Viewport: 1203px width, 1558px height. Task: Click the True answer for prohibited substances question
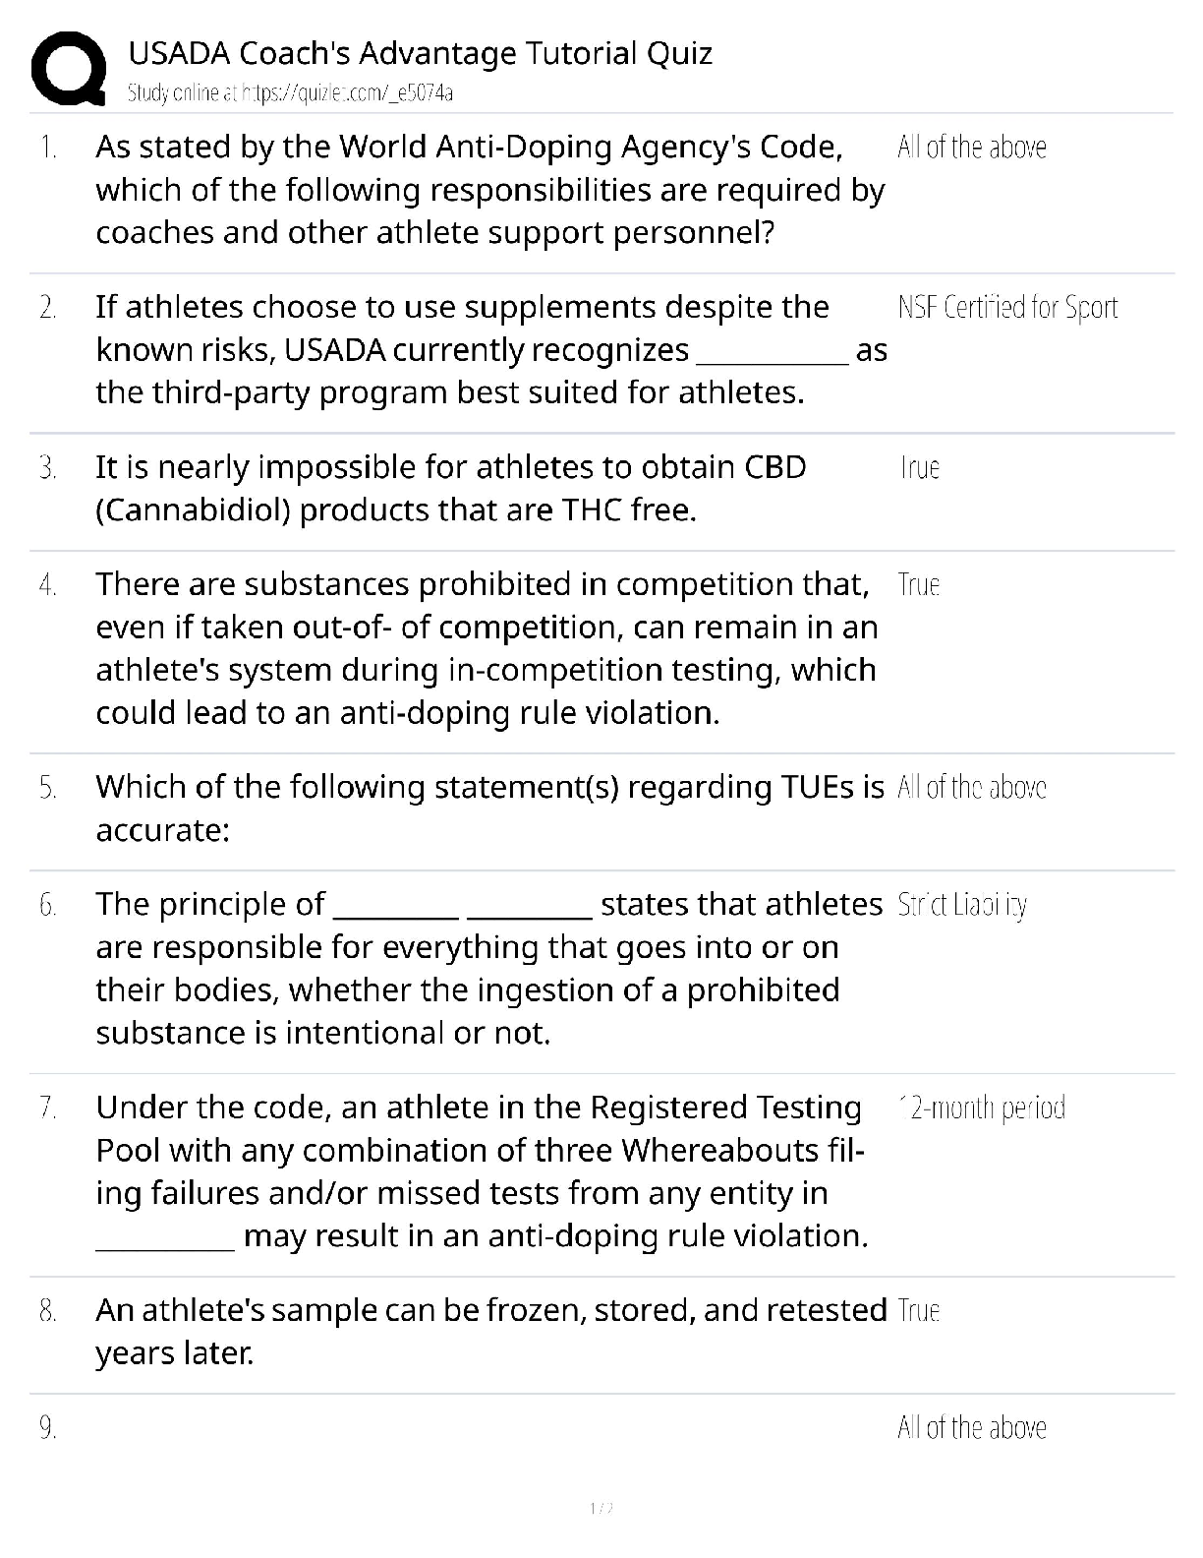[x=919, y=585]
